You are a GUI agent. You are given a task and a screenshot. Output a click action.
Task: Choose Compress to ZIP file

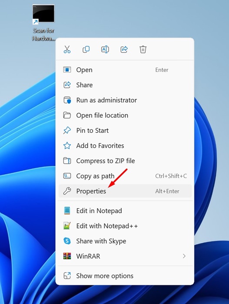125,161
